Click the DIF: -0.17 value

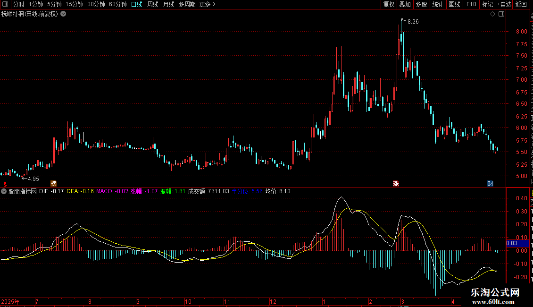[51, 191]
